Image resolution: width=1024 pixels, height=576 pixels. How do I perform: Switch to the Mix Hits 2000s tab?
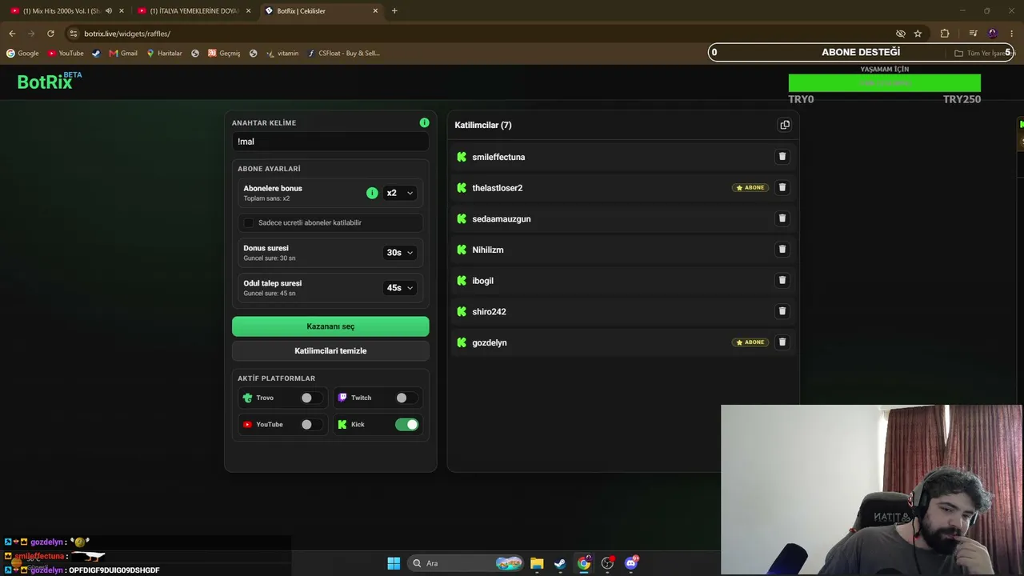coord(67,11)
